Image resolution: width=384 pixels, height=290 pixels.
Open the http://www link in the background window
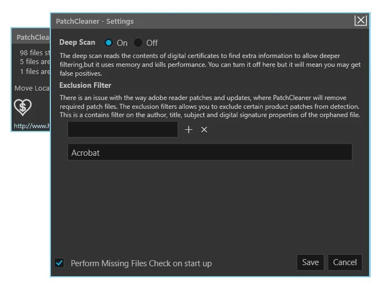[x=31, y=126]
